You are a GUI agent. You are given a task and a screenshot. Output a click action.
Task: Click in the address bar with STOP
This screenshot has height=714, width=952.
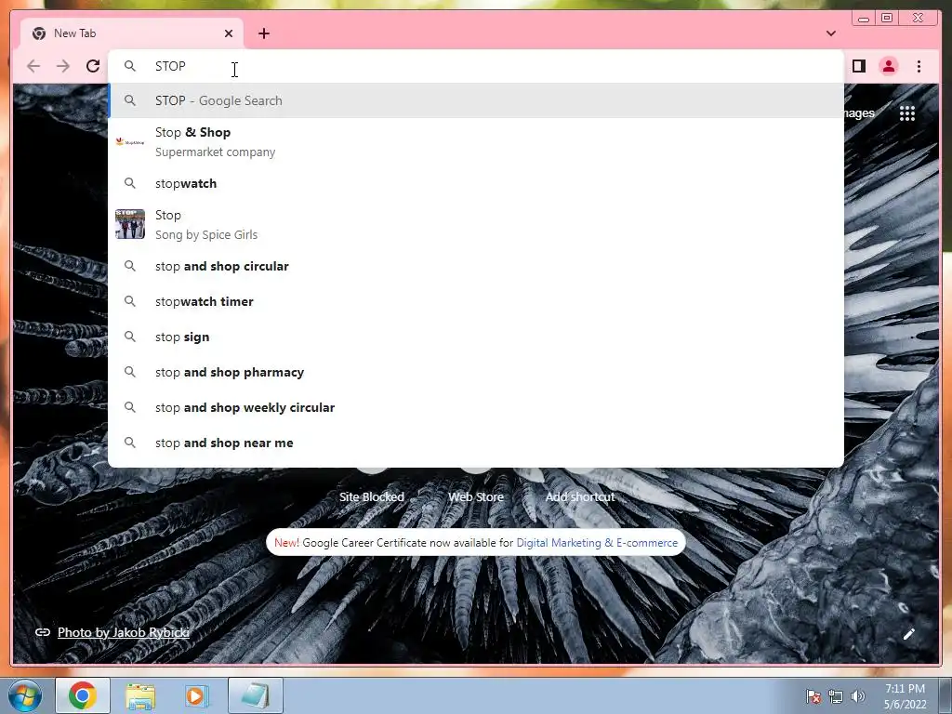pyautogui.click(x=476, y=66)
